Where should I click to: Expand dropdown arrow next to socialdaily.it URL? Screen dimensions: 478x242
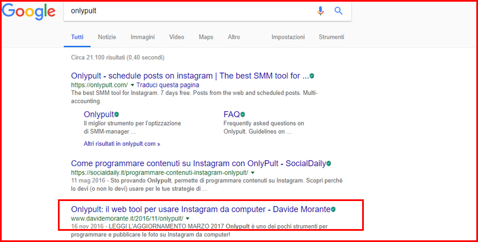(252, 173)
